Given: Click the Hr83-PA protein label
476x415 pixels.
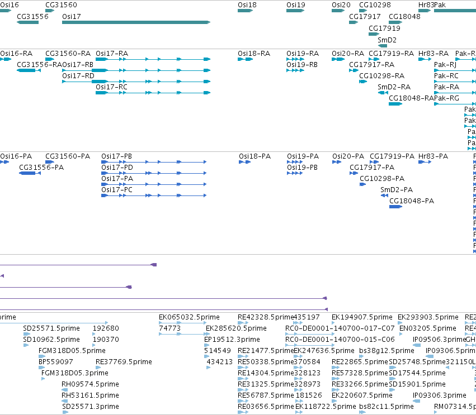Looking at the screenshot, I should [433, 156].
